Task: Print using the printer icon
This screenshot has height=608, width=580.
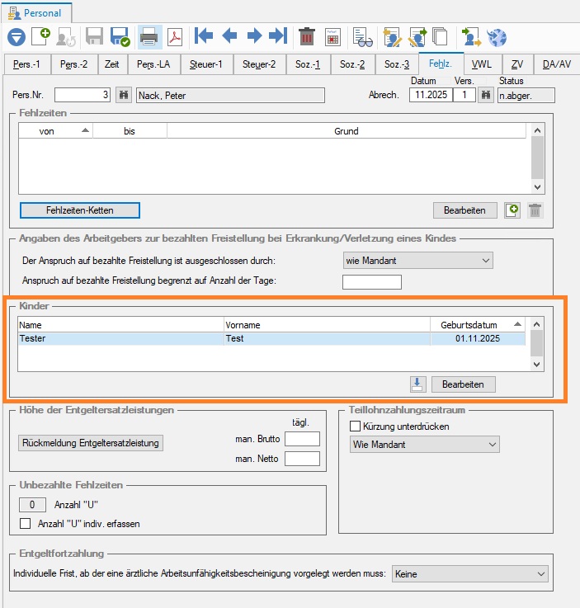Action: (149, 37)
